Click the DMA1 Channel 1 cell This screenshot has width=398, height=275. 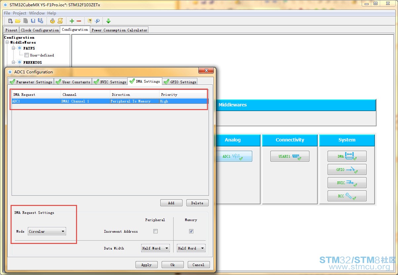tap(85, 101)
